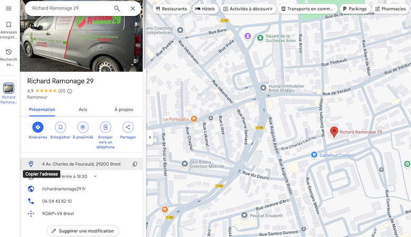Click the Partager share button

[x=128, y=127]
